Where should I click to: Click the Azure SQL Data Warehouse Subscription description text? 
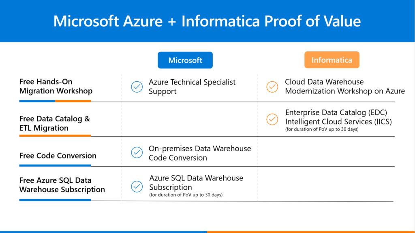pyautogui.click(x=196, y=182)
